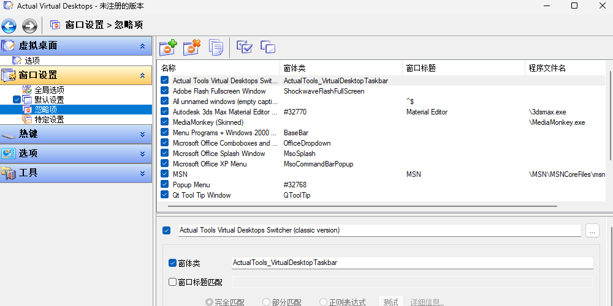This screenshot has width=613, height=306.
Task: Select the 忽略项 tree item
Action: click(45, 110)
